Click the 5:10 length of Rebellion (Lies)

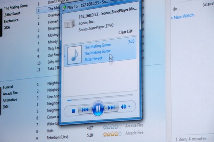[90, 135]
